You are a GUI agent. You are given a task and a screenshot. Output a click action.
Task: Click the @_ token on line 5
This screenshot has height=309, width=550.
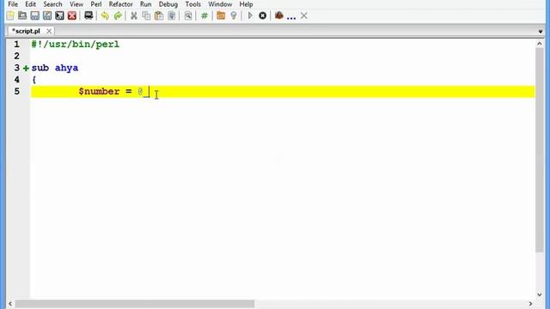(144, 92)
